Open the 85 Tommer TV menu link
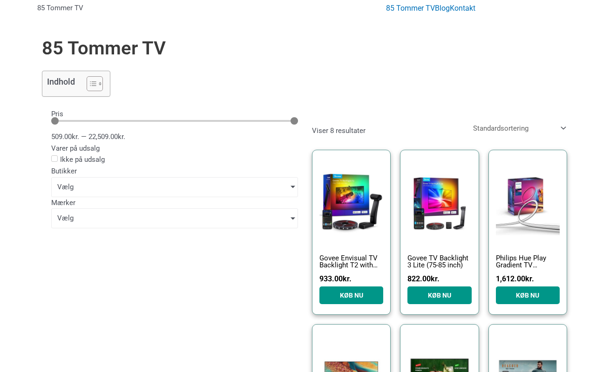The height and width of the screenshot is (372, 596). click(410, 8)
